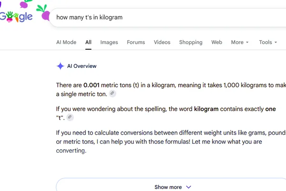Switch to AI Mode tab
The width and height of the screenshot is (286, 191).
click(66, 42)
